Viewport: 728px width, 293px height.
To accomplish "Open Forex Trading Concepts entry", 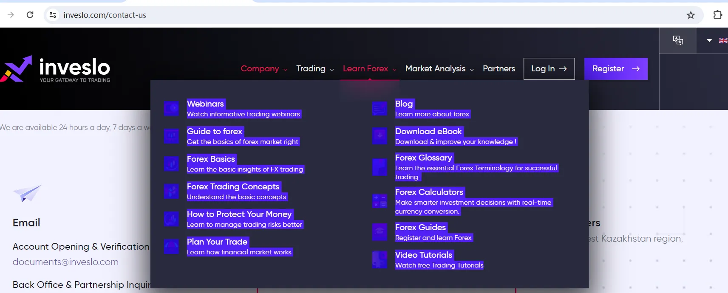I will [233, 186].
